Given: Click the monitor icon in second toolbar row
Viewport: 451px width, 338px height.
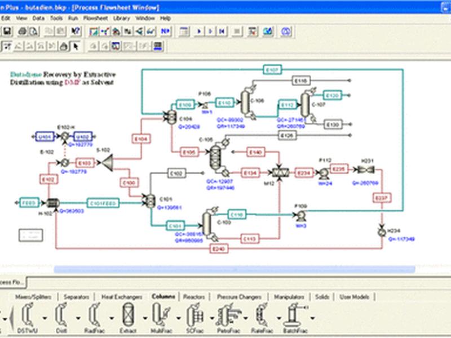Looking at the screenshot, I should (158, 46).
